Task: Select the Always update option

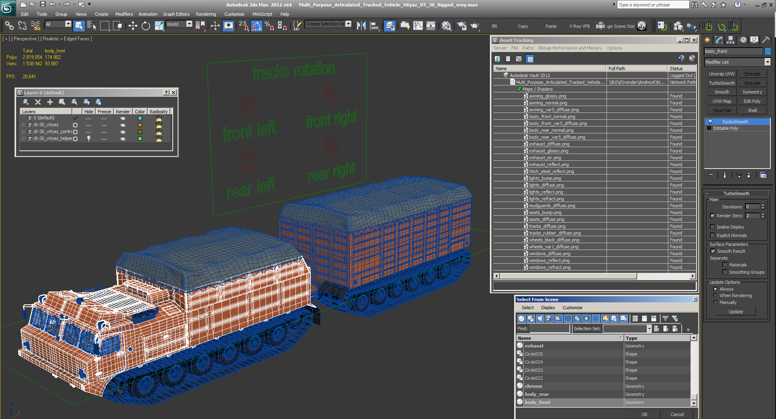Action: [x=715, y=289]
